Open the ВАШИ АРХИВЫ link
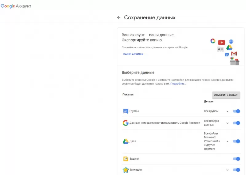The height and width of the screenshot is (175, 246). point(133,54)
